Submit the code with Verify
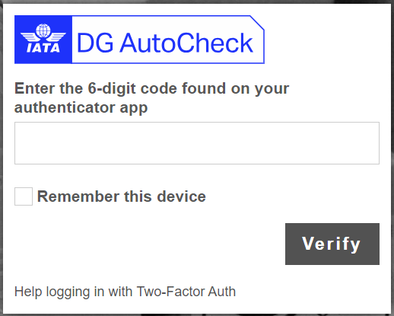This screenshot has width=394, height=316. coord(332,244)
